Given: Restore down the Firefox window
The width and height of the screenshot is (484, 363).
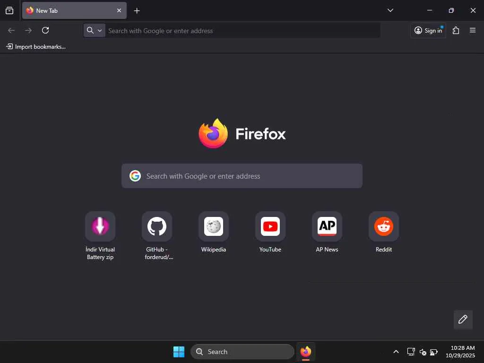Looking at the screenshot, I should coord(451,10).
